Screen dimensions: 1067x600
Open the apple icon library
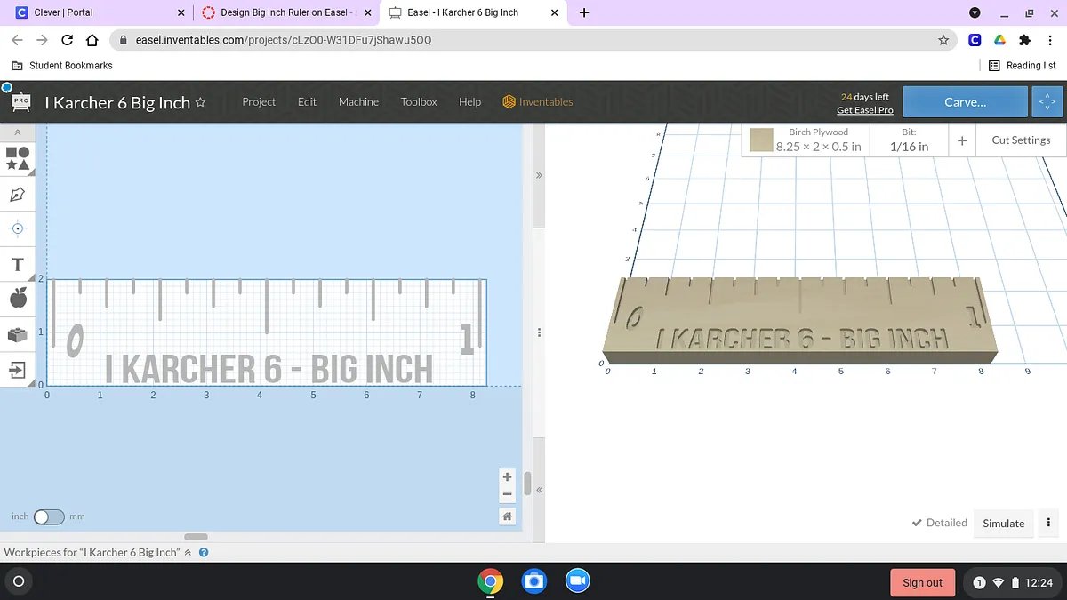tap(17, 299)
